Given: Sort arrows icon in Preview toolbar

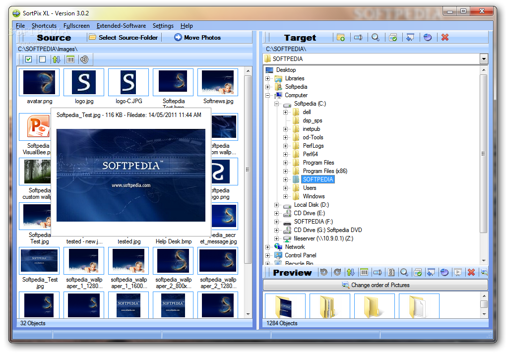Looking at the screenshot, I should [x=351, y=273].
